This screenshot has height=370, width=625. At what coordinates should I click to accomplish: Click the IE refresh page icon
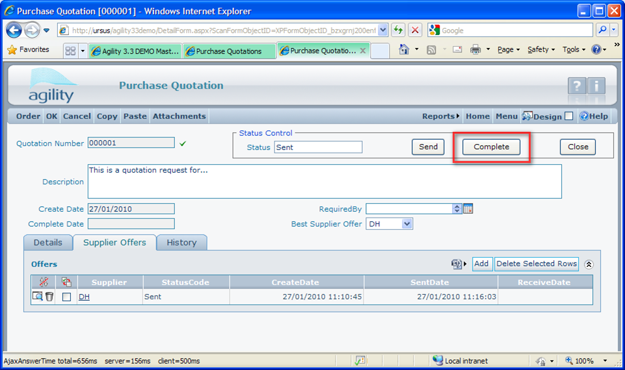(398, 31)
